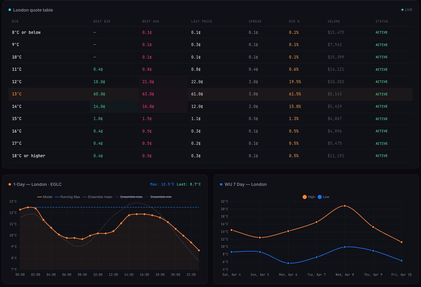This screenshot has width=421, height=287.
Task: Select the 11°C bin row
Action: [x=210, y=69]
